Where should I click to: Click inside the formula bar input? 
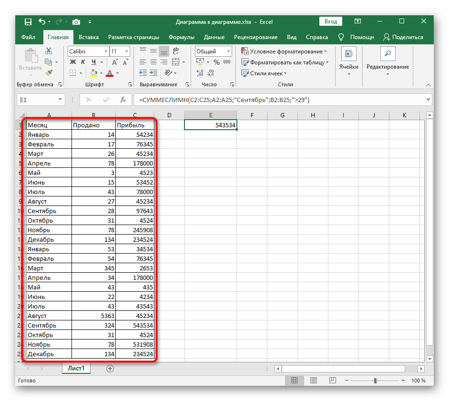279,100
